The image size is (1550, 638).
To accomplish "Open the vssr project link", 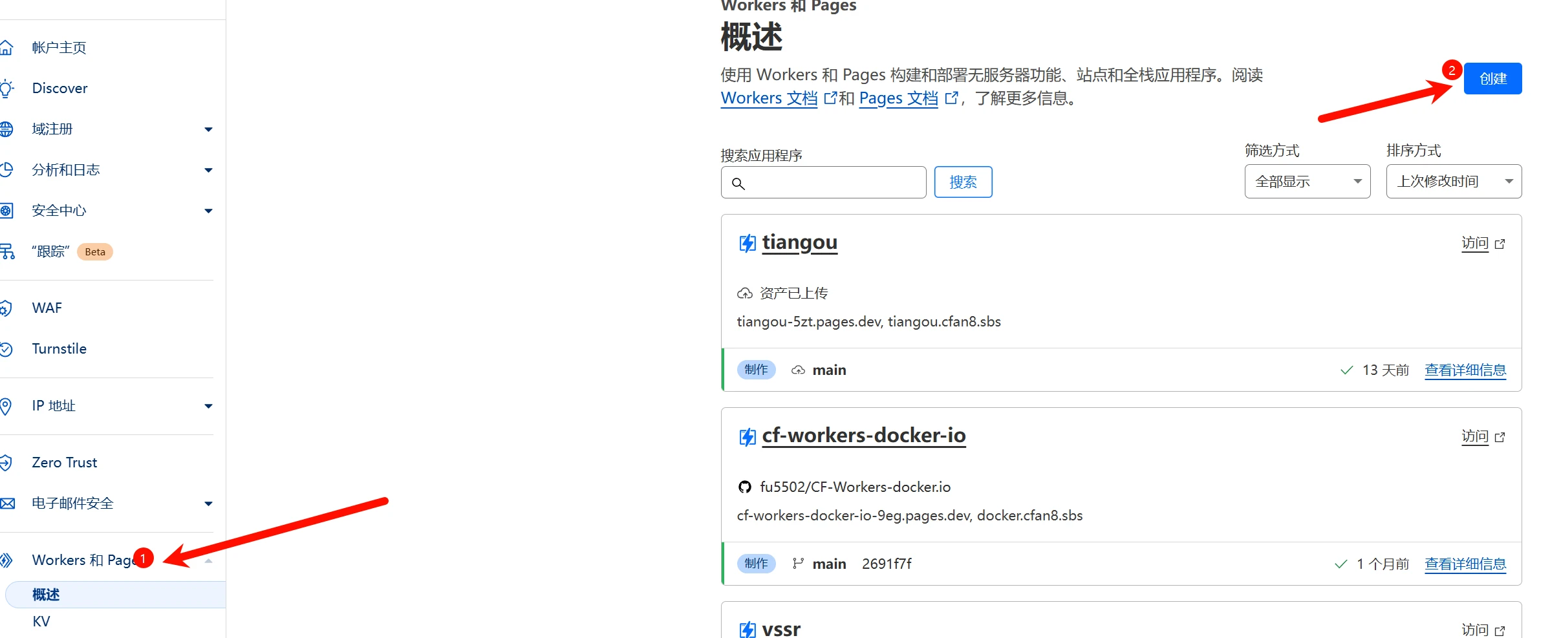I will click(780, 629).
